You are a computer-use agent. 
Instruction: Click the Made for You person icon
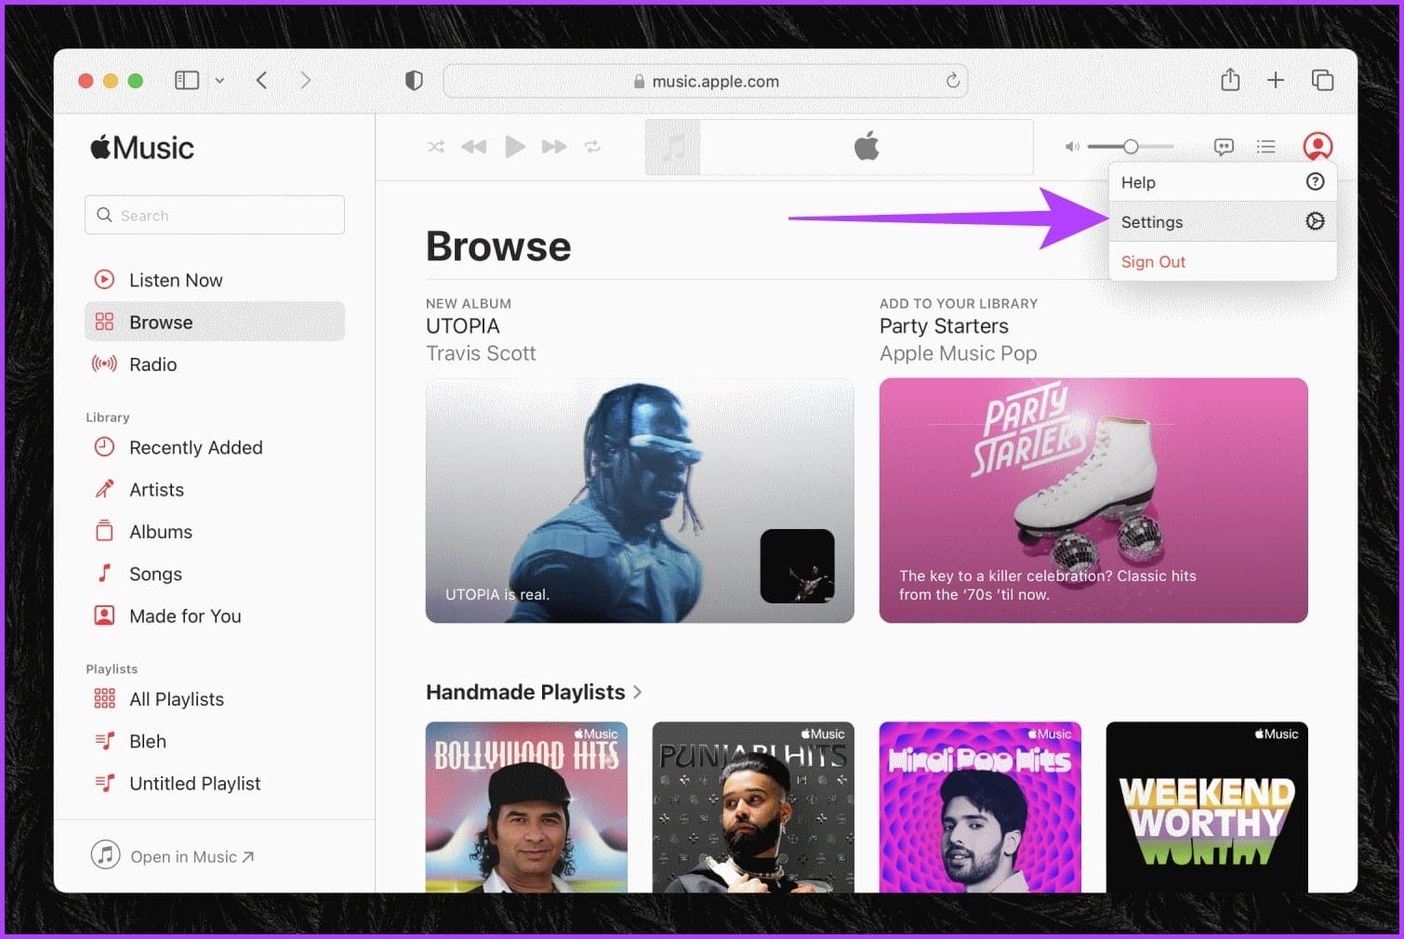(104, 615)
